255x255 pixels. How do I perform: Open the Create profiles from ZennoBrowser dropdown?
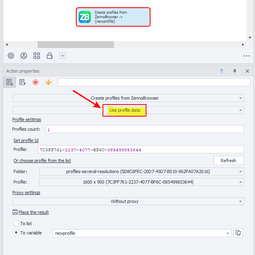[x=128, y=98]
